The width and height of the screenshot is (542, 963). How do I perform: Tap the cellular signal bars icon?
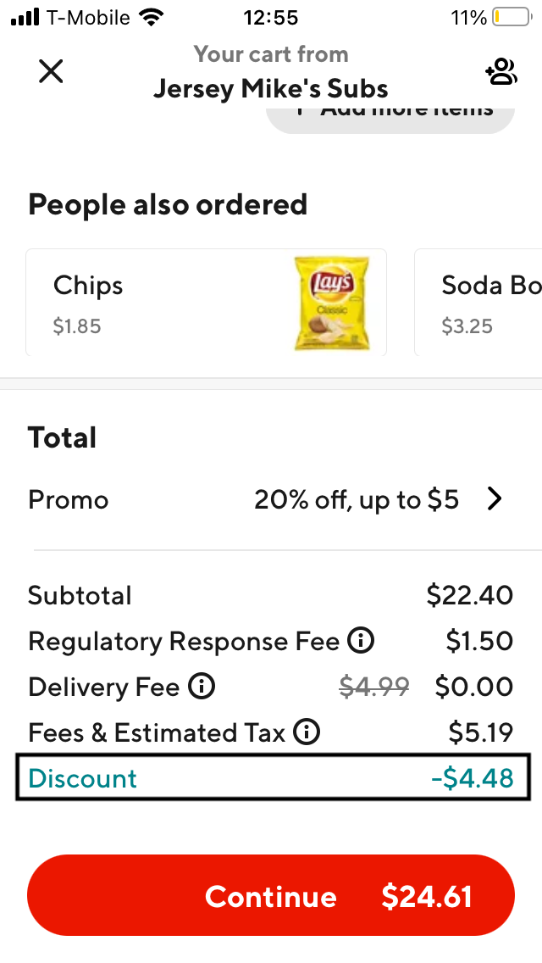(x=25, y=18)
